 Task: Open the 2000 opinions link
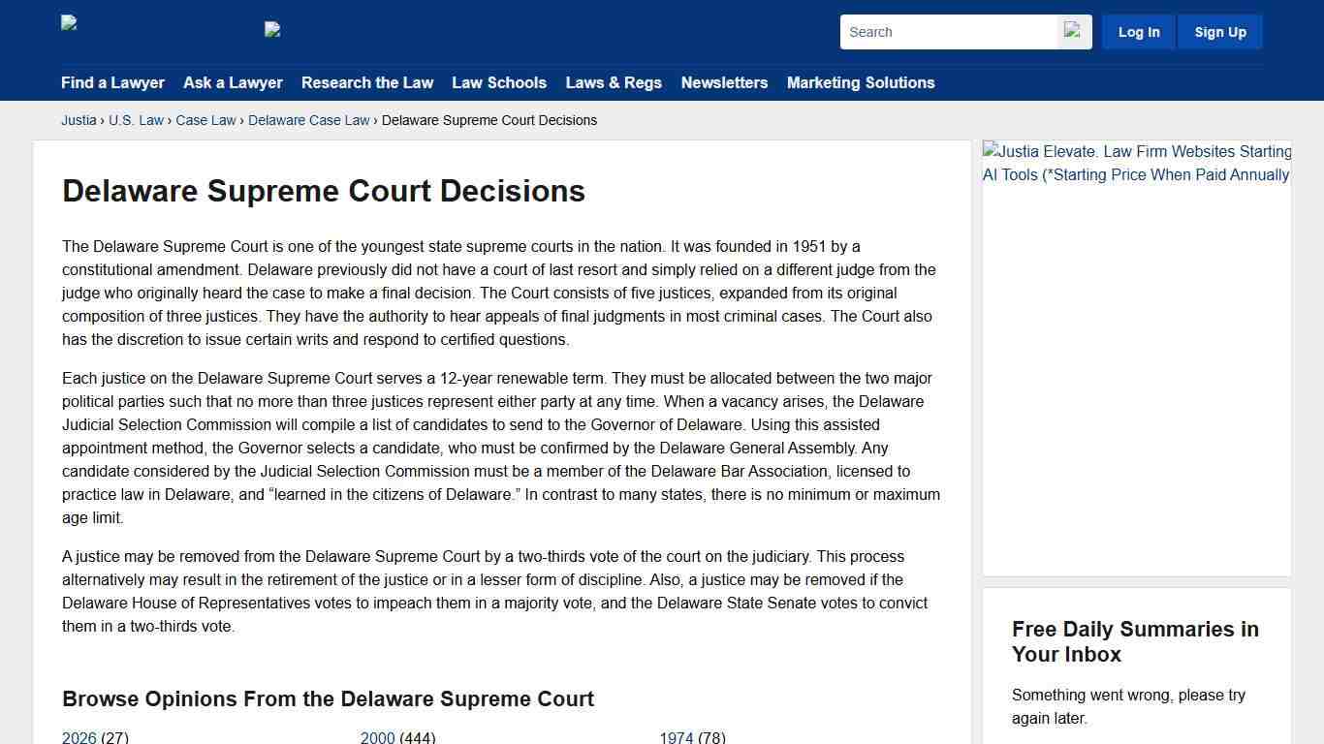[x=378, y=737]
